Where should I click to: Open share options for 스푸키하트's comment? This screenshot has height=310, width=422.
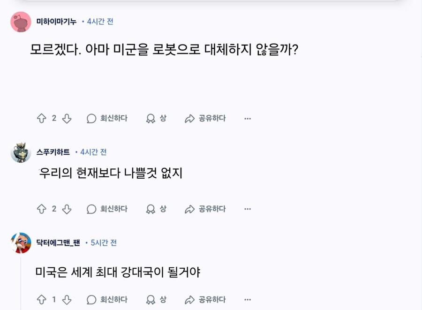(x=205, y=209)
